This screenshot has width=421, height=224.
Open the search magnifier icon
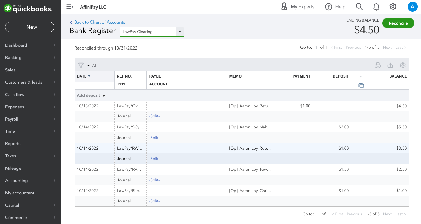coord(359,7)
